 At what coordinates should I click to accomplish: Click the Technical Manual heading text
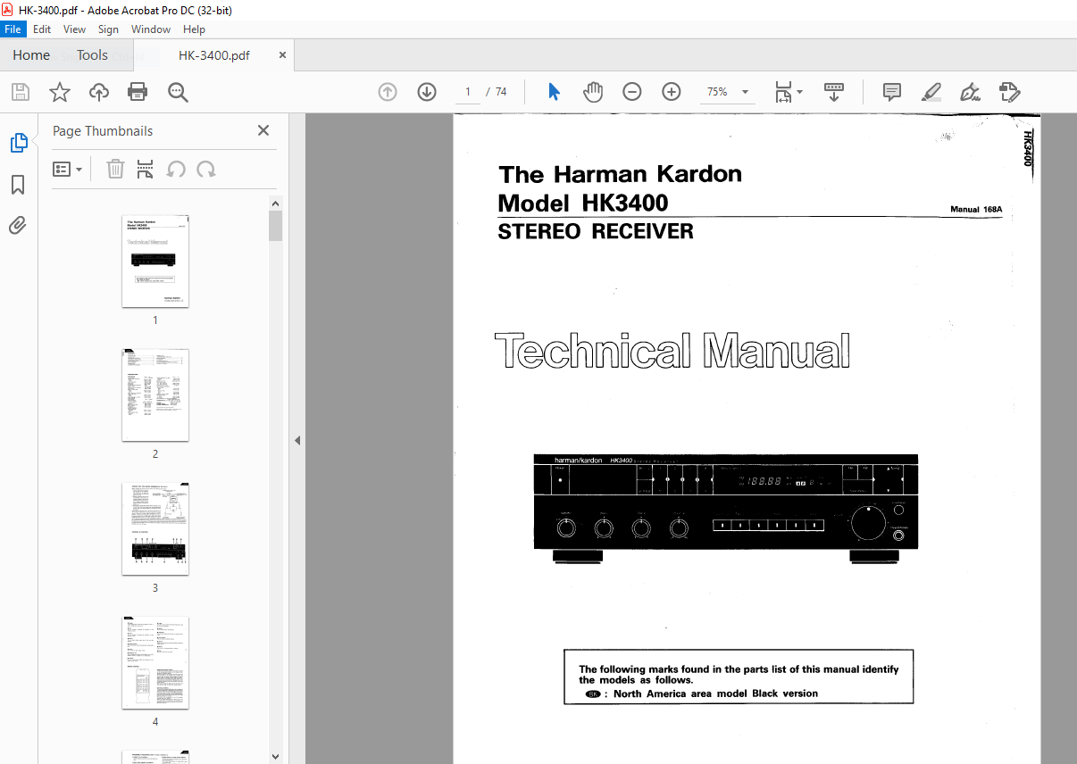coord(672,351)
